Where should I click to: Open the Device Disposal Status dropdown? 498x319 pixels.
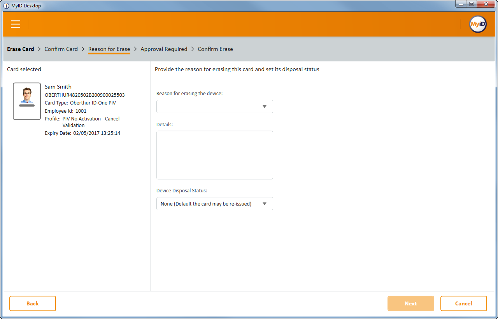pos(215,204)
